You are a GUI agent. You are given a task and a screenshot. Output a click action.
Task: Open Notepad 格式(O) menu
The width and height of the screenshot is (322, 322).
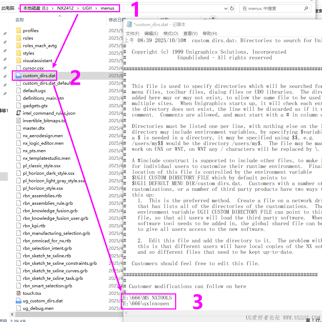click(x=171, y=34)
